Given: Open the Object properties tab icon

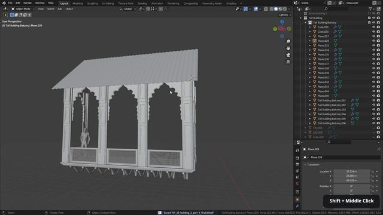Looking at the screenshot, I should point(297,199).
